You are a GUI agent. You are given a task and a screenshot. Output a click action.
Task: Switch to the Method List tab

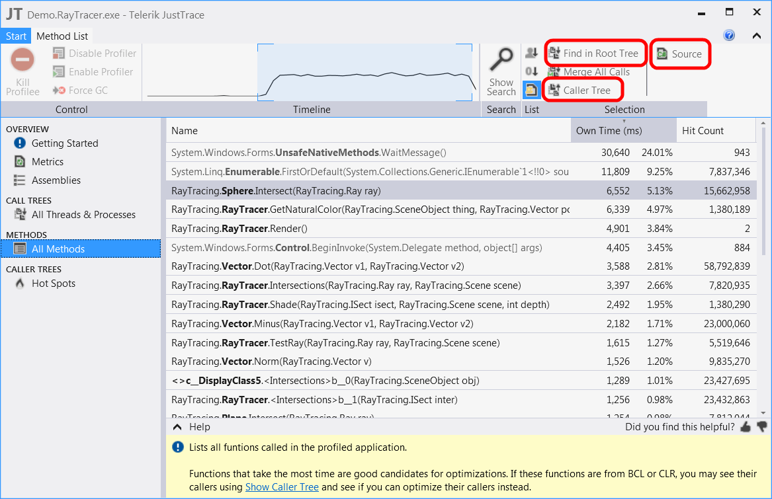point(62,36)
